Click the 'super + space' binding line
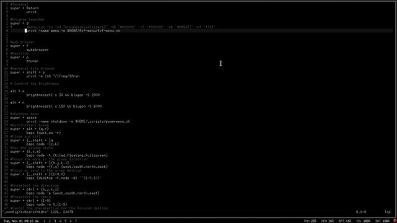Screen dimensions: 397x223 click(x=24, y=118)
